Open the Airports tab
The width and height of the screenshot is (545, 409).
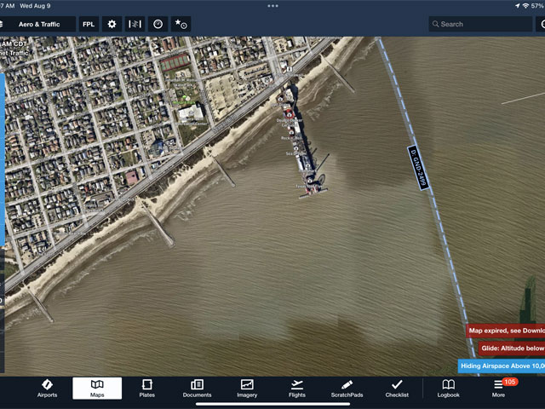[x=48, y=389]
